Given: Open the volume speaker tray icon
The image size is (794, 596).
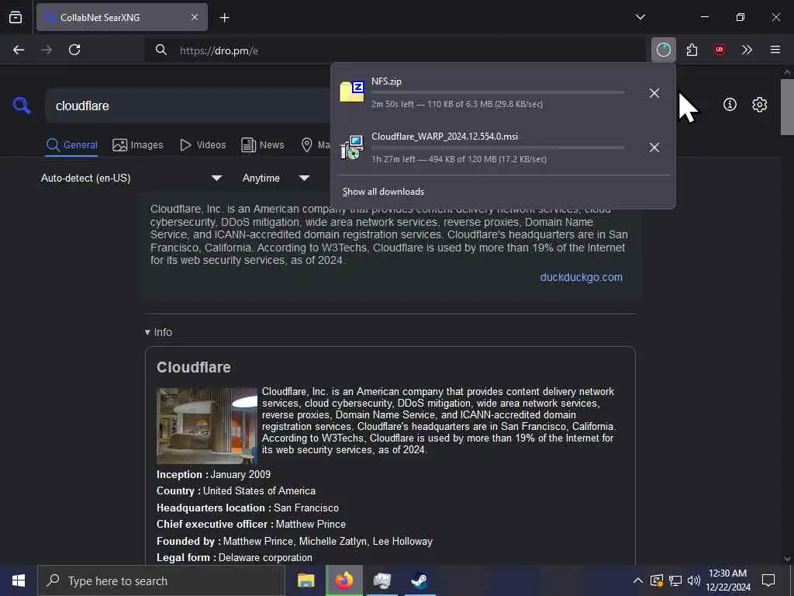Looking at the screenshot, I should [694, 580].
